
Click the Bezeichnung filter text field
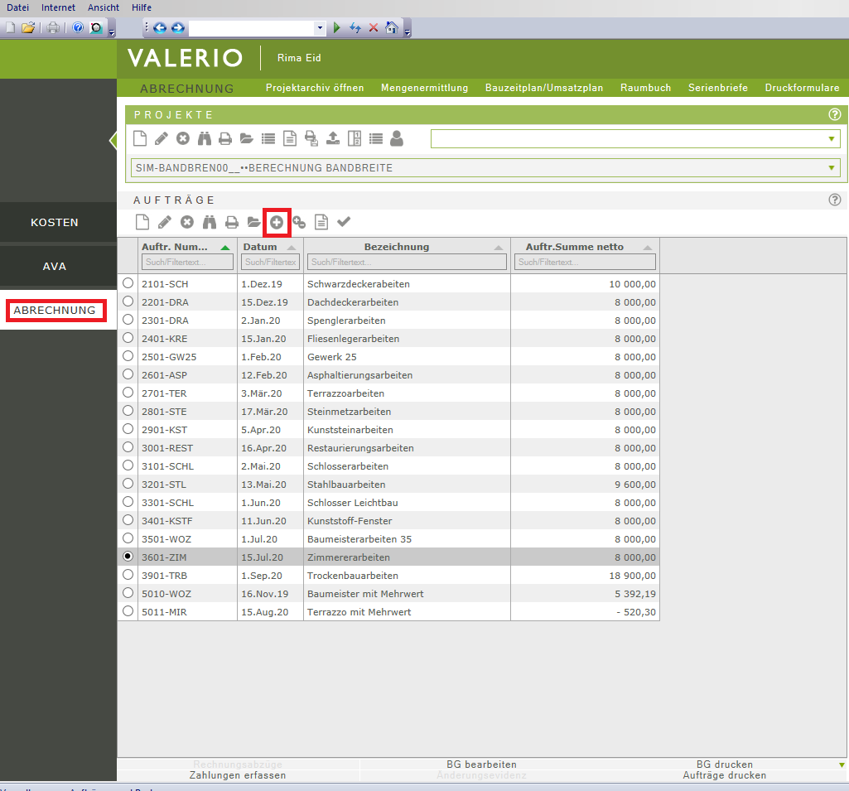(407, 262)
